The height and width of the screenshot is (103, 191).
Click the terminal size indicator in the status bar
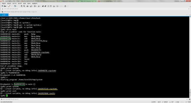[x=165, y=102]
